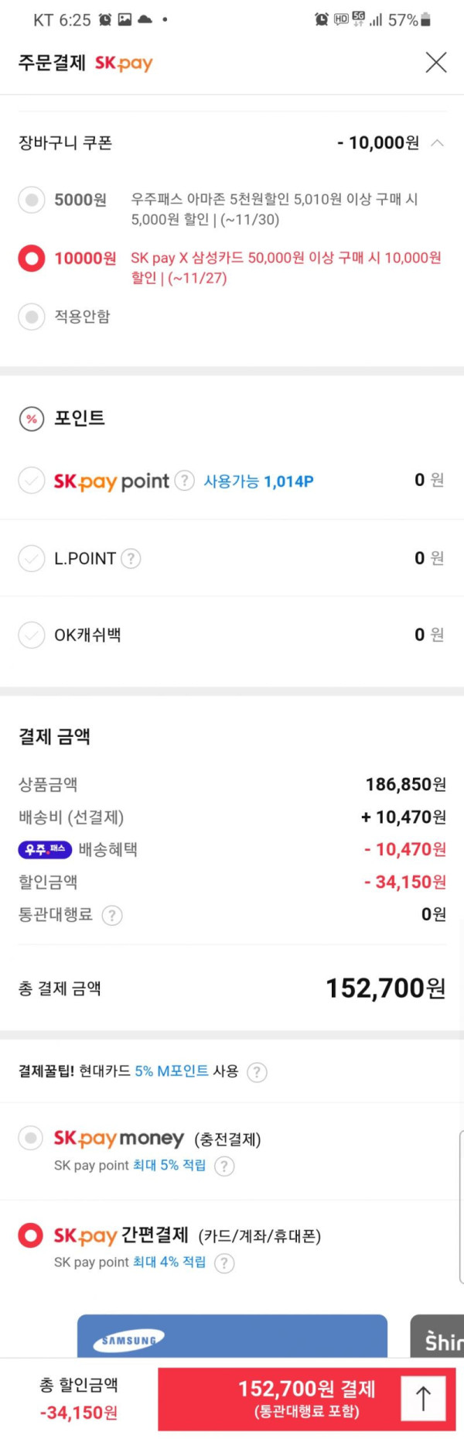Tap help icon next to 최대 5% 적립
The image size is (464, 1439).
click(x=224, y=1166)
